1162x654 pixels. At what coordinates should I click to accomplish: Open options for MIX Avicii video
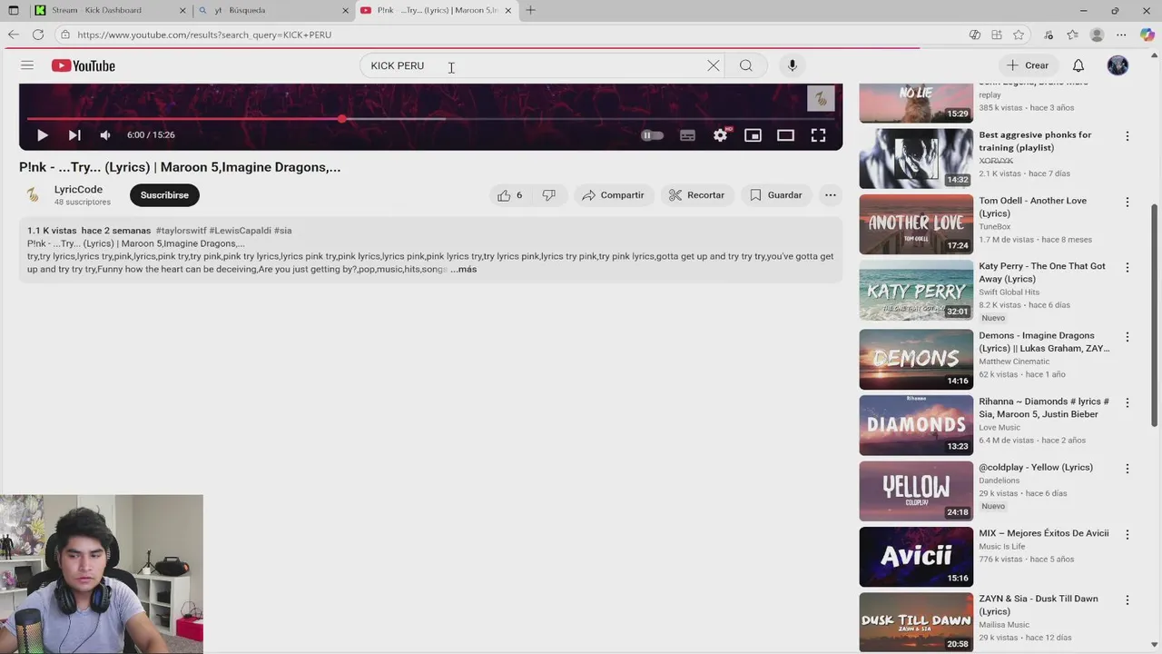tap(1128, 534)
